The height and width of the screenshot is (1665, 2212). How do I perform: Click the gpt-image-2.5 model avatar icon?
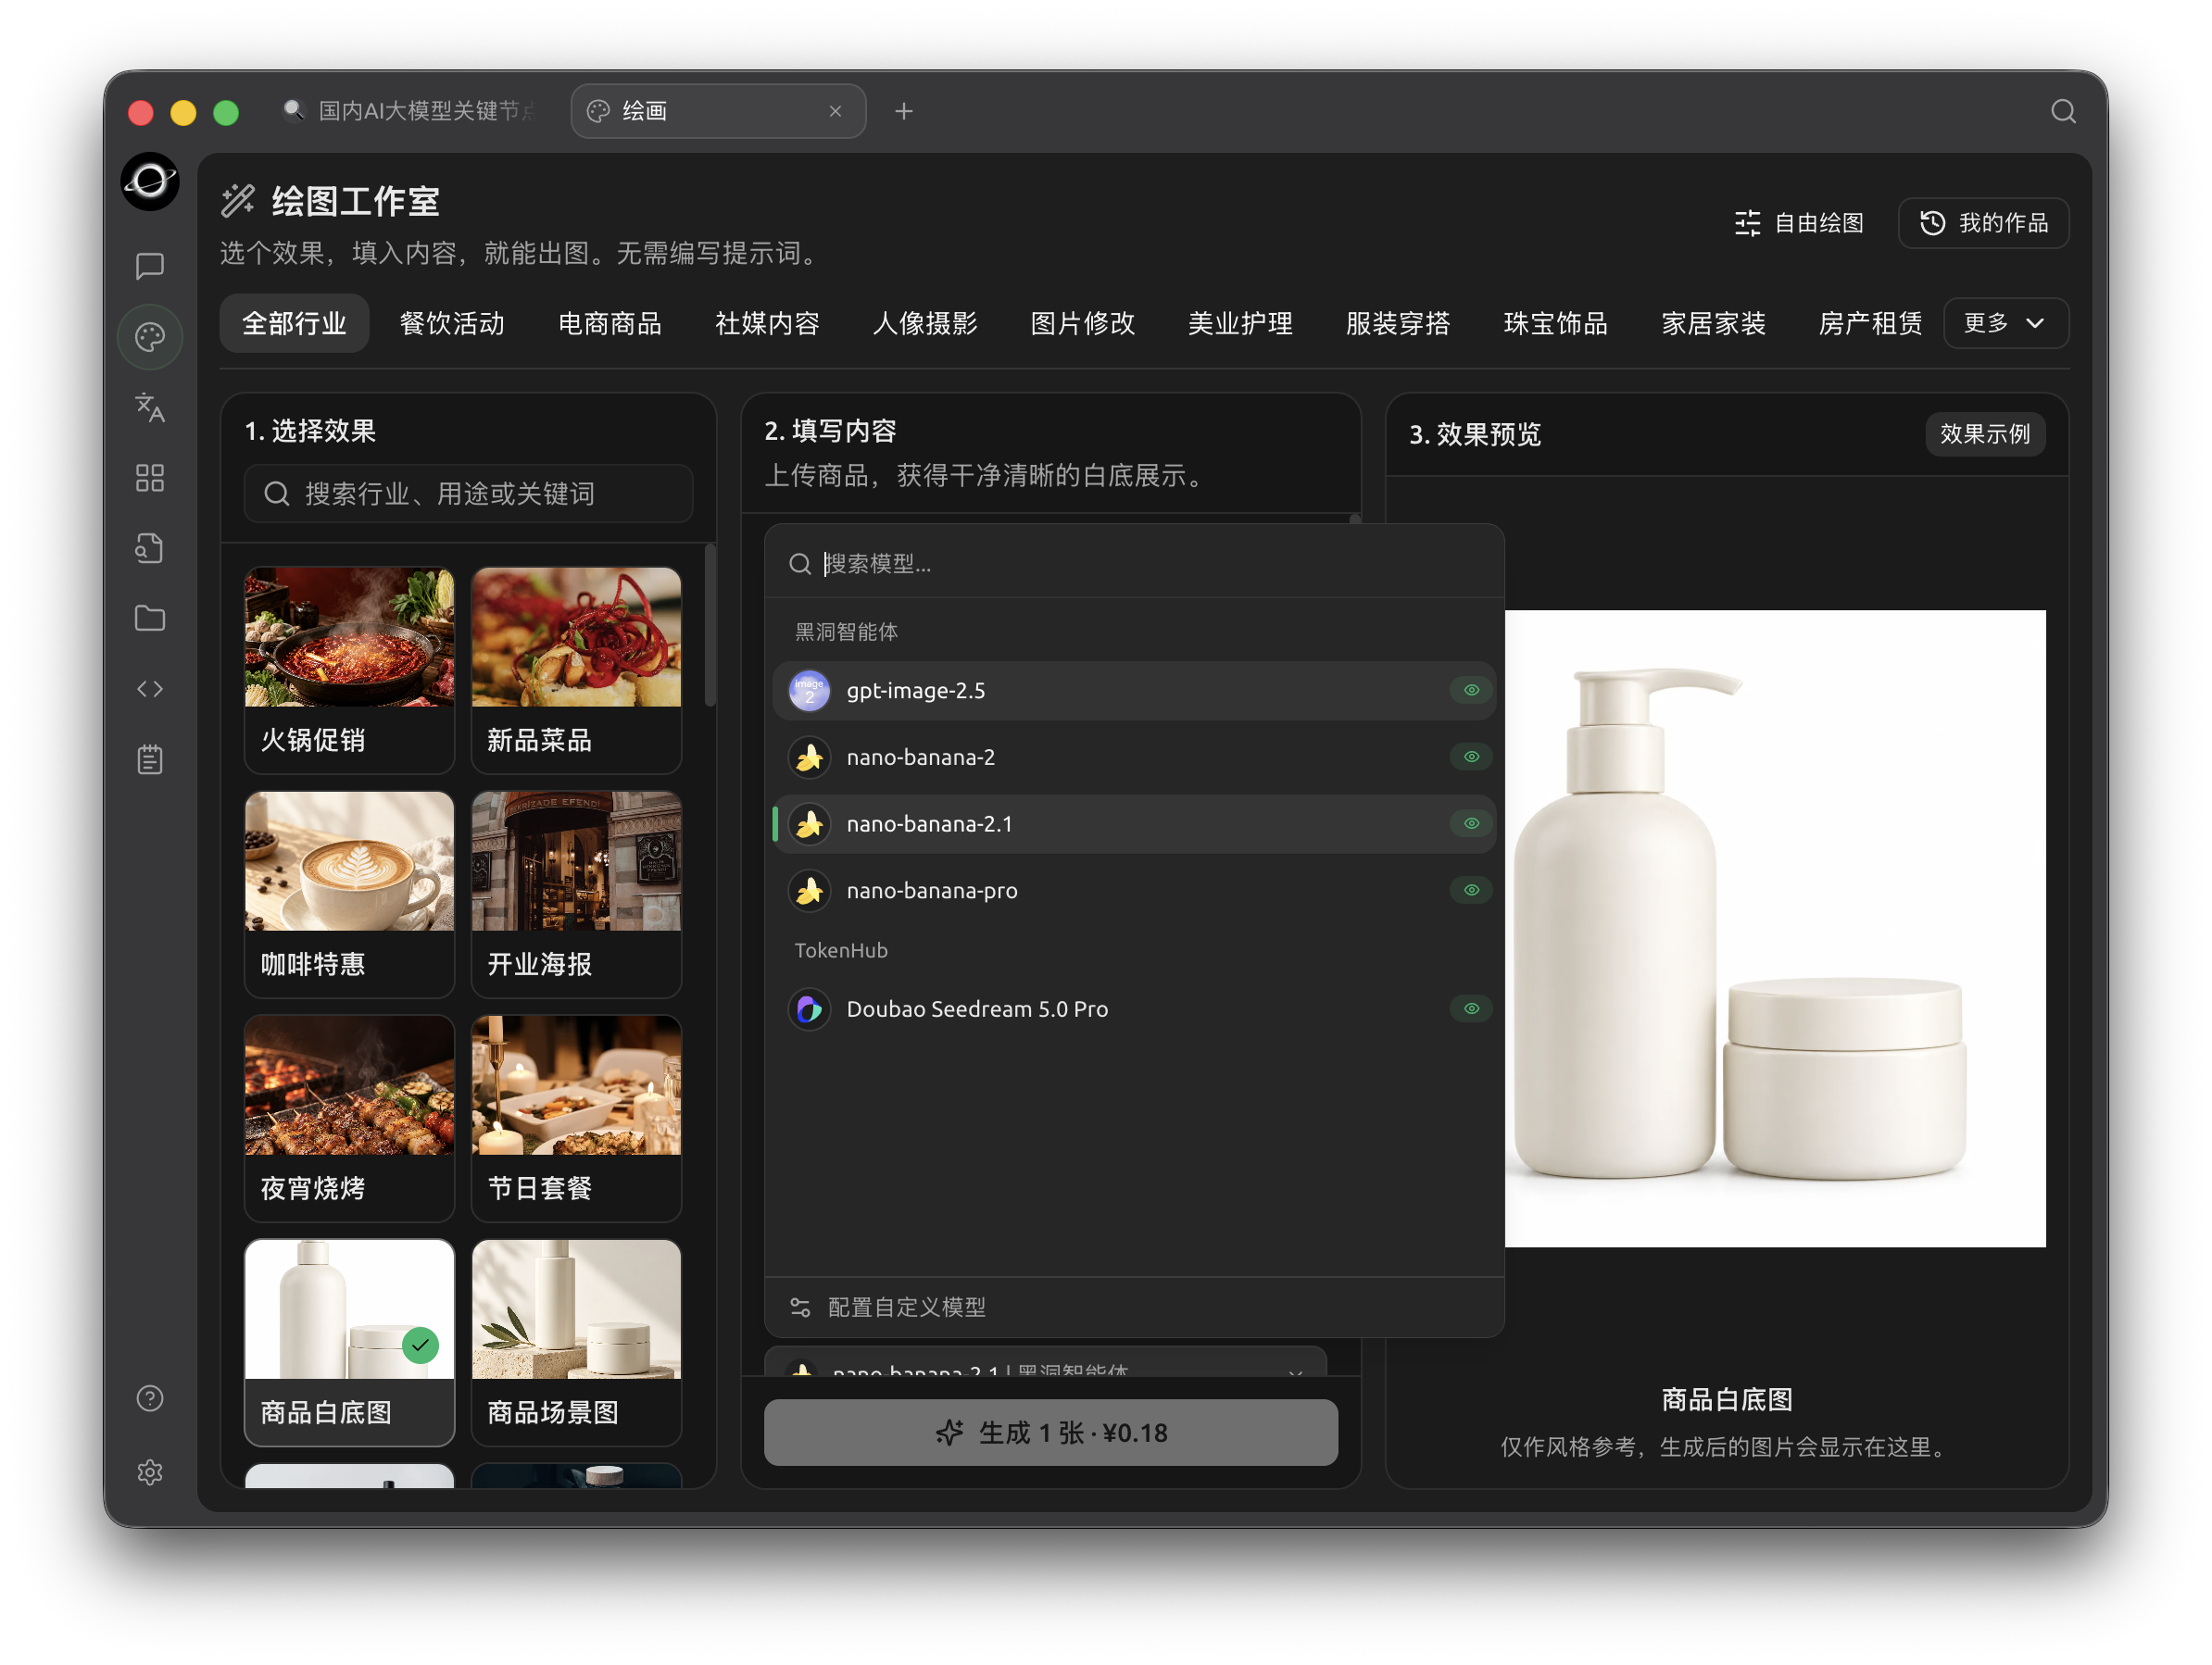(x=810, y=691)
